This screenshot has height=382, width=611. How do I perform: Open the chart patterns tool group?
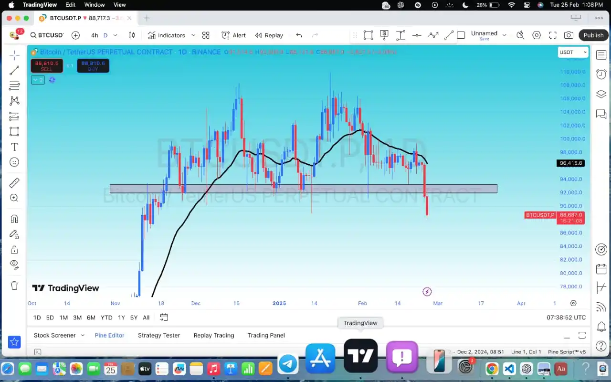[x=14, y=101]
